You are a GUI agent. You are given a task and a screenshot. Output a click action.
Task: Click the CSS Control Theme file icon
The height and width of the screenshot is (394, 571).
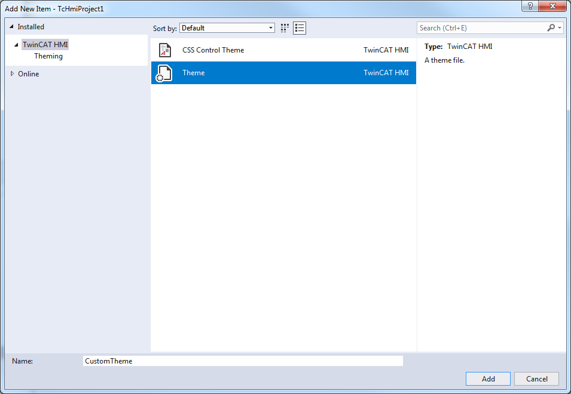coord(164,50)
